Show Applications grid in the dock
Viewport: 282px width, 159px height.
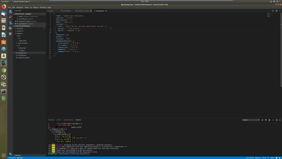4,155
